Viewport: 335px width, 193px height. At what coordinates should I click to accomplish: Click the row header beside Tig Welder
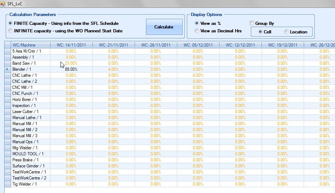7,184
